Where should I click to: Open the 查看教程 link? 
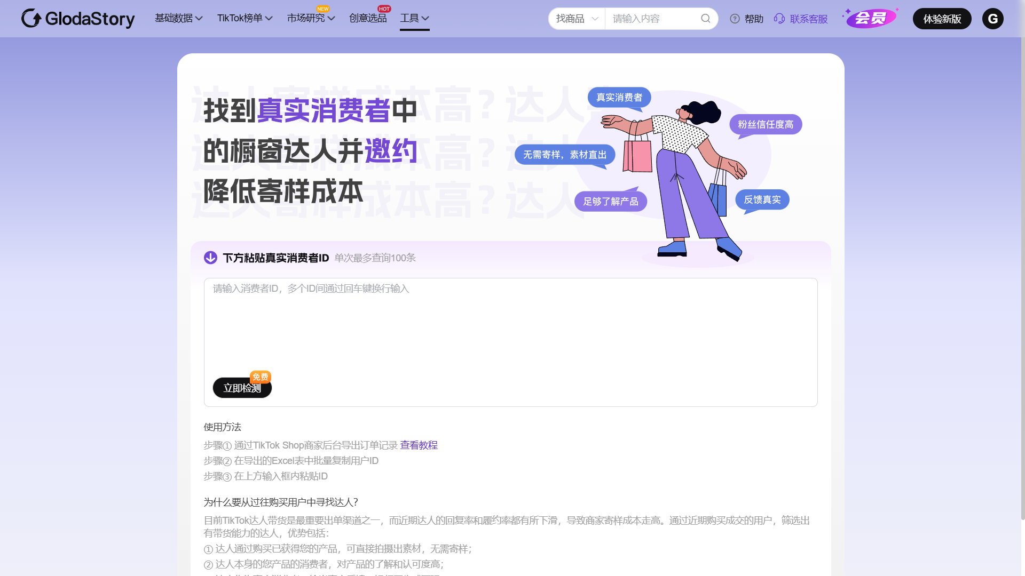click(x=419, y=445)
